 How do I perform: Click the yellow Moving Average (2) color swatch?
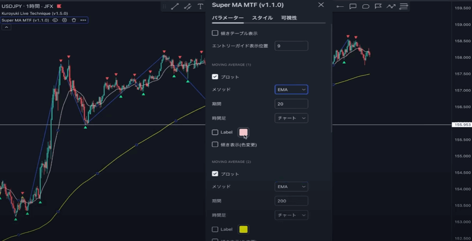243,229
